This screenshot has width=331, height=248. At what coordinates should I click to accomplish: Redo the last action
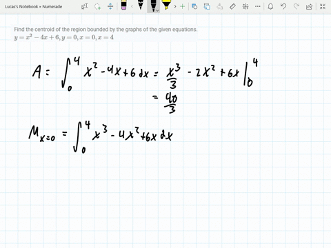[x=297, y=6]
